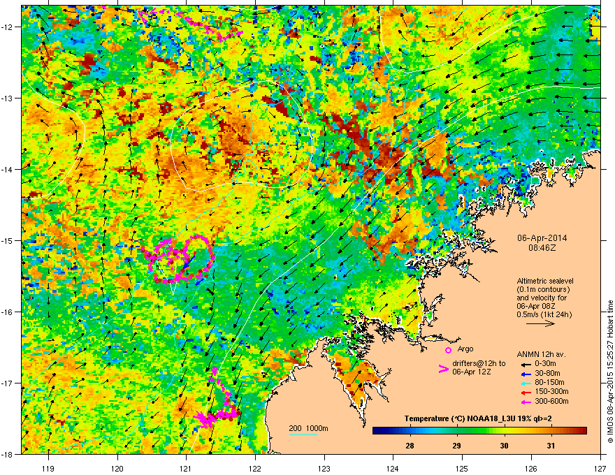Click the colorbar tick label 30

pyautogui.click(x=504, y=446)
